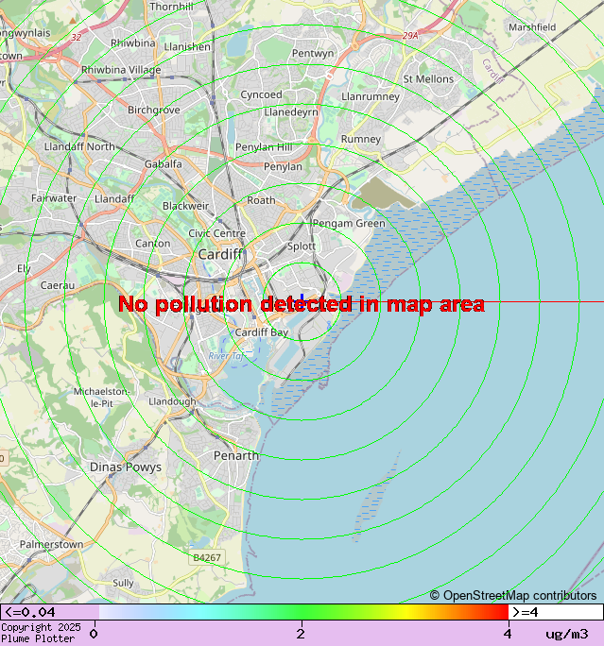Screen dimensions: 604x646
Task: Click the Splott map label
Action: click(x=302, y=246)
